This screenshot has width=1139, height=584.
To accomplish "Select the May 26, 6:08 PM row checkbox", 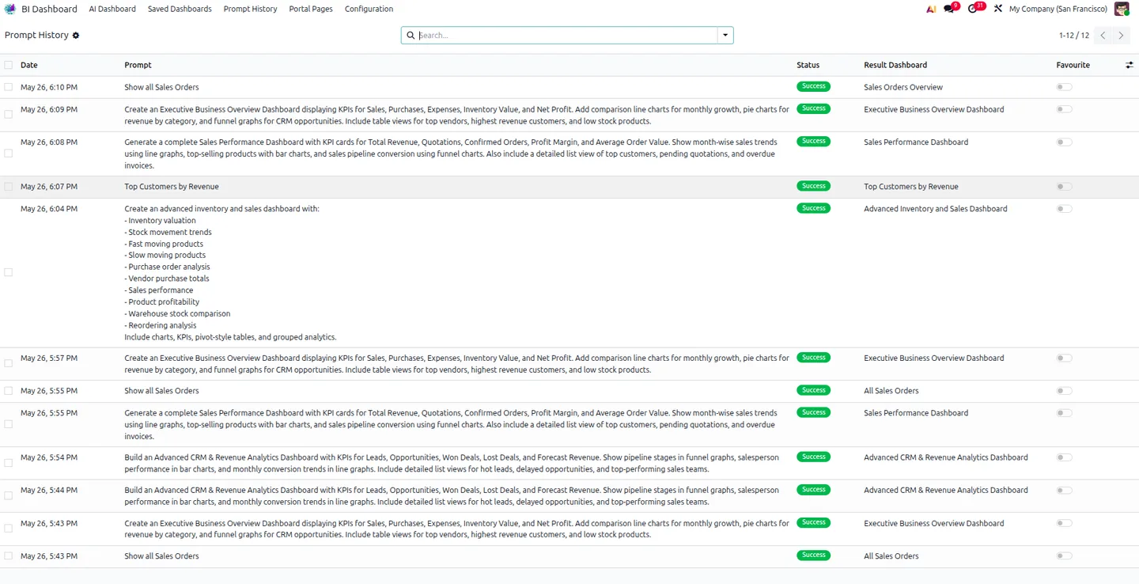I will (9, 154).
